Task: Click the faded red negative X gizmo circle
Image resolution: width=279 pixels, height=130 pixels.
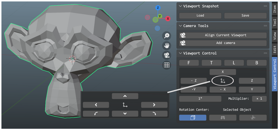Action: pos(147,17)
